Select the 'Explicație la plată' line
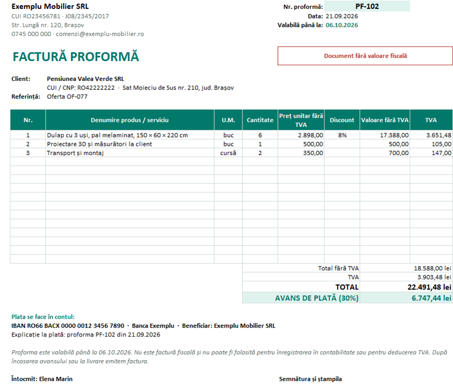Screen dimensions: 453x392 [86, 335]
